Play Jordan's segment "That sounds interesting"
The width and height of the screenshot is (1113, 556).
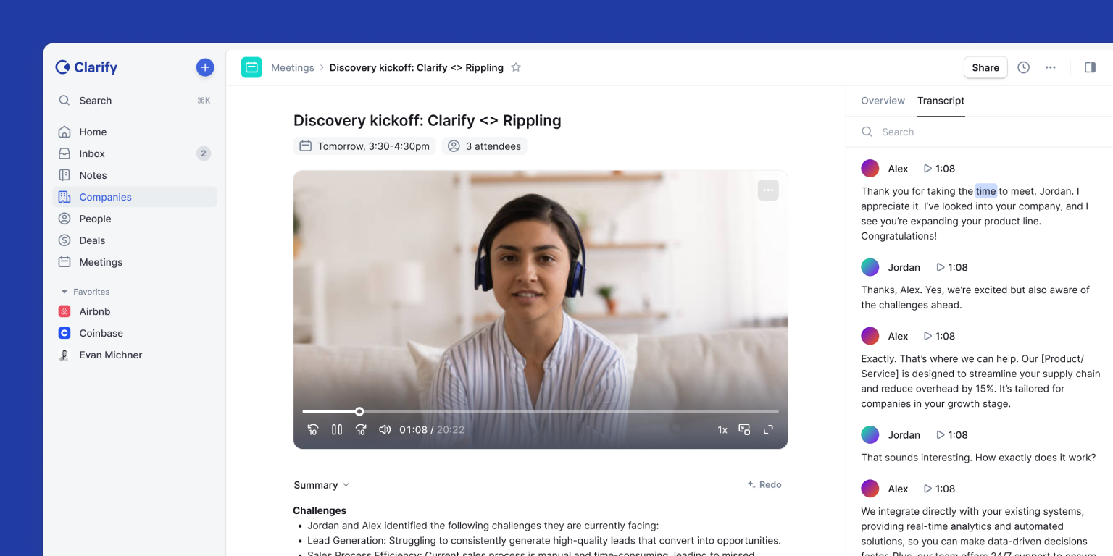952,435
